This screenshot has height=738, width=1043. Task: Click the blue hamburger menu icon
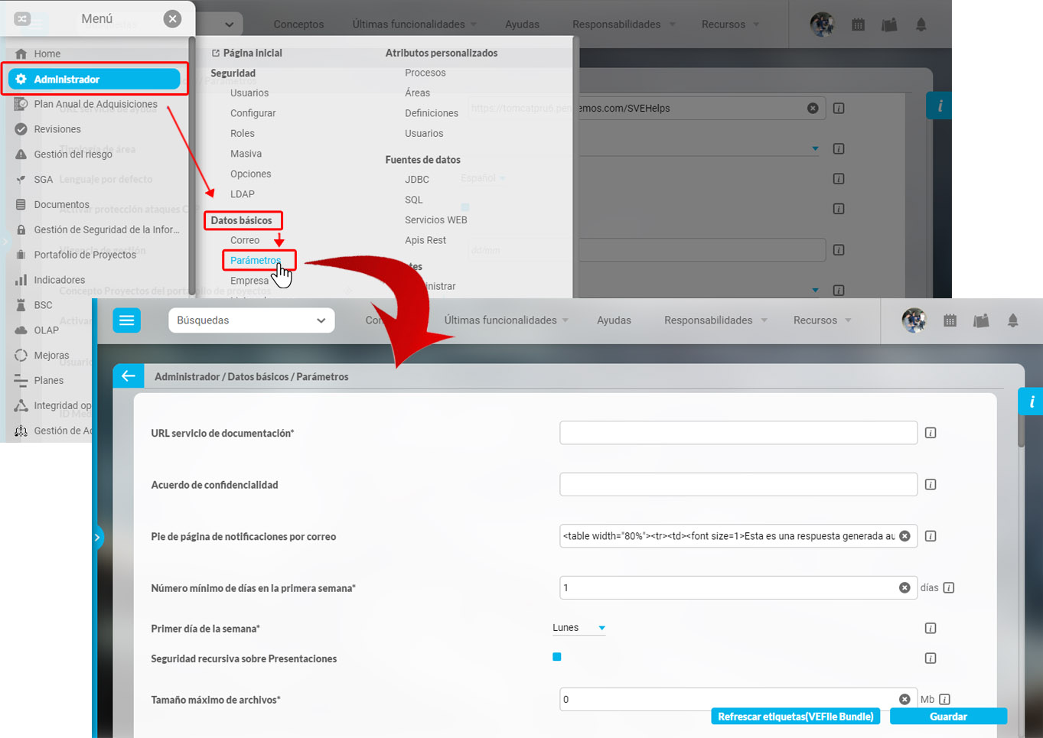tap(127, 320)
